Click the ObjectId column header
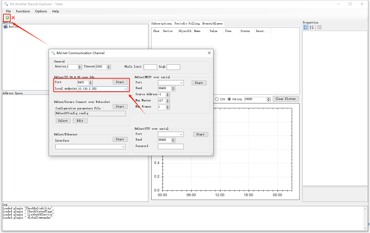This screenshot has width=370, height=233. tap(185, 31)
